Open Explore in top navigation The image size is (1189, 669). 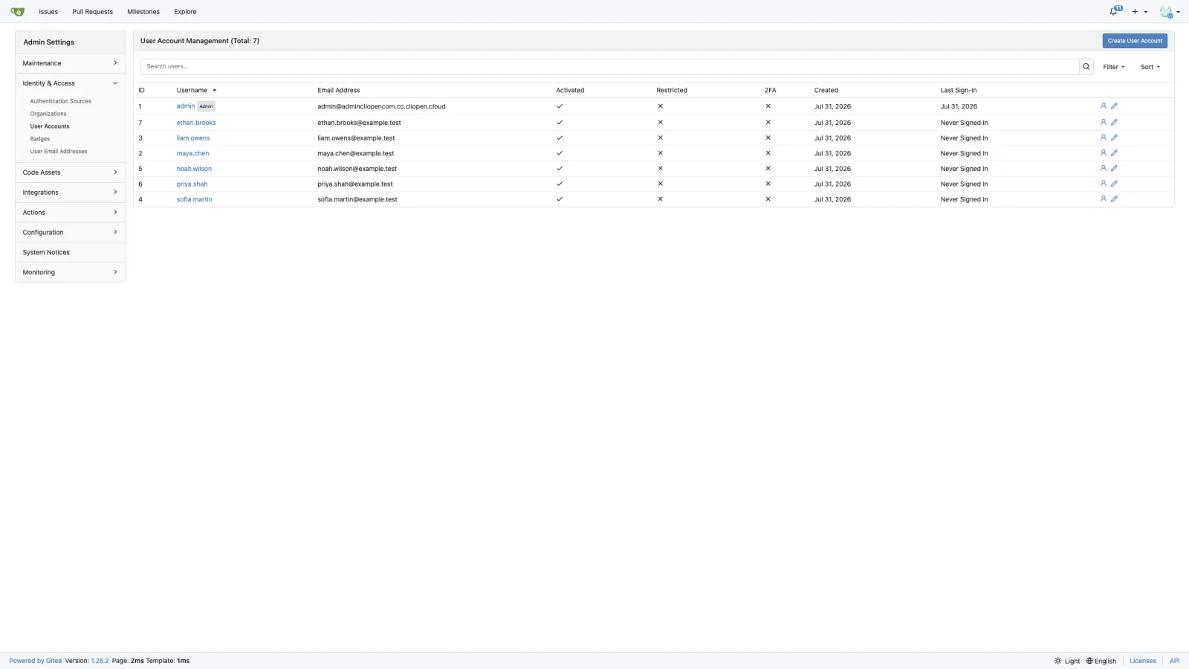pos(185,12)
